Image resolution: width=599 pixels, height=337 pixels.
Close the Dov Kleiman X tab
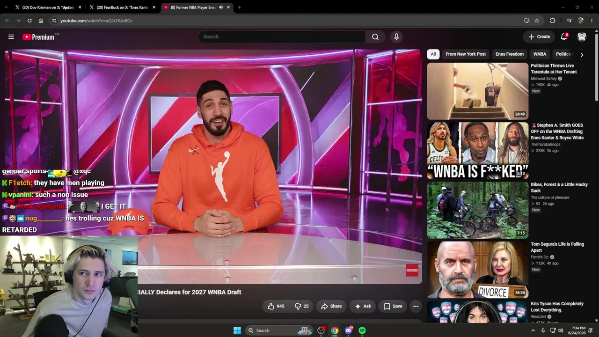click(80, 7)
